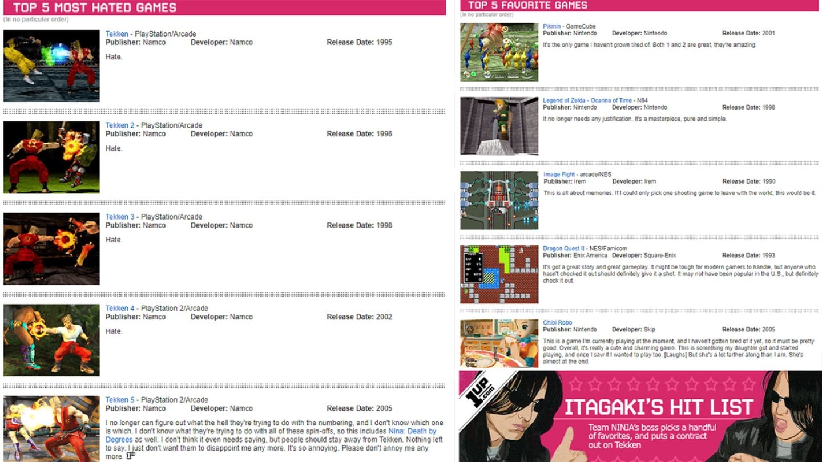Open the Image Fight game link
Viewport: 822px width, 462px height.
click(559, 175)
